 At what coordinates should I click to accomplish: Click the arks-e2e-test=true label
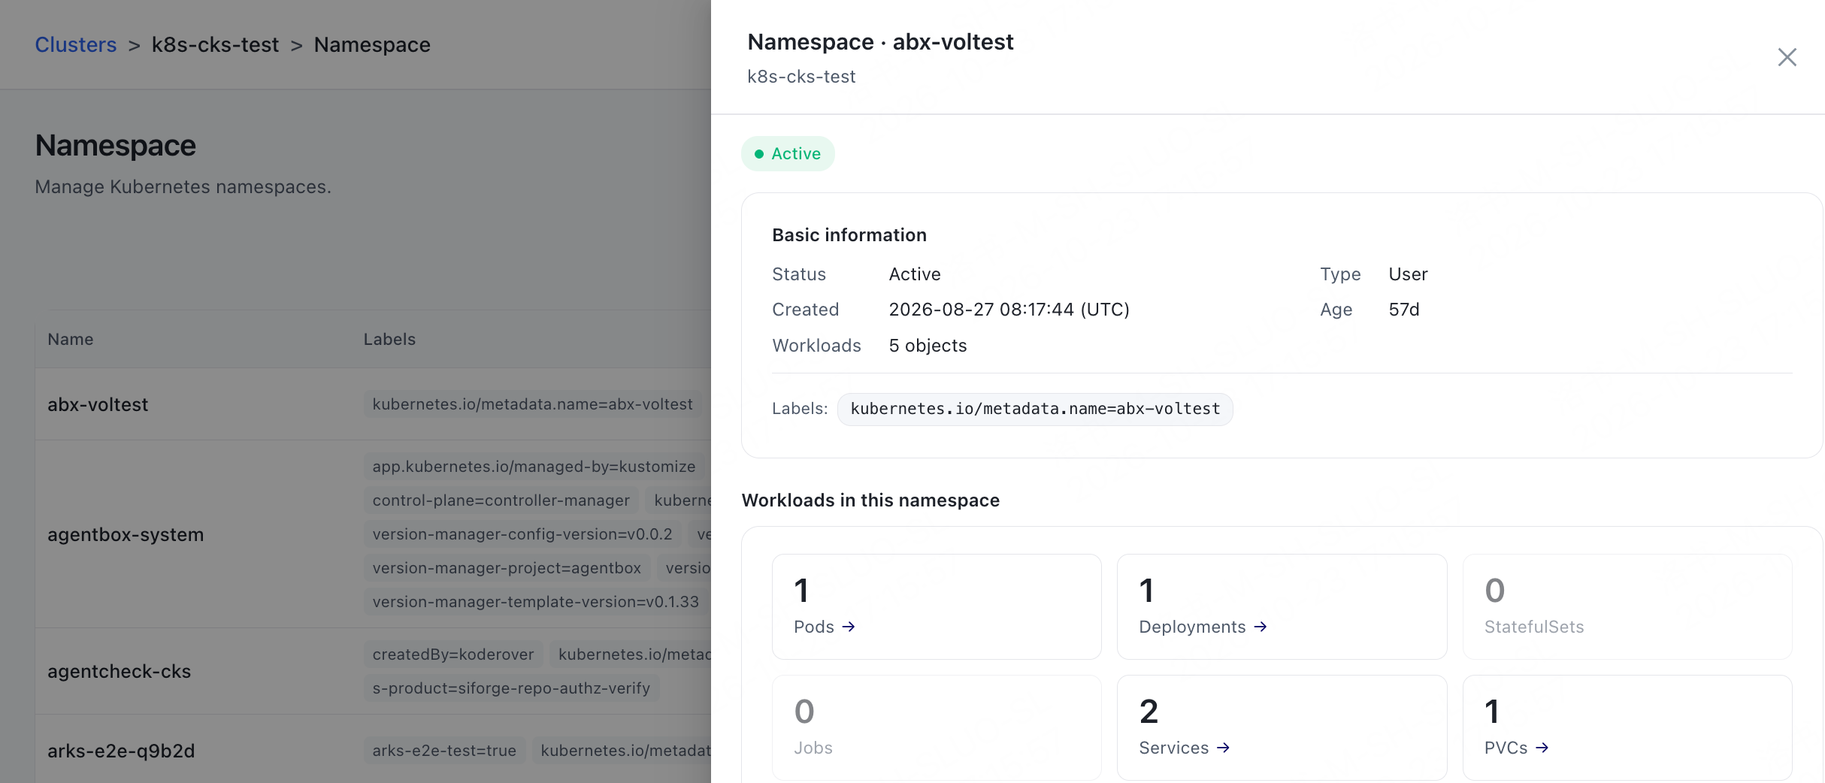444,751
